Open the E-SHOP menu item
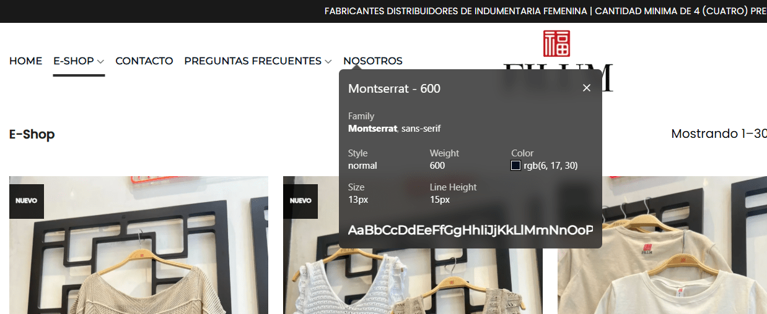This screenshot has height=314, width=767. (73, 61)
